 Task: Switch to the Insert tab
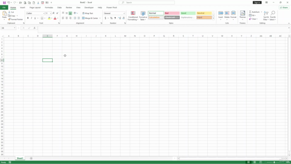click(22, 8)
